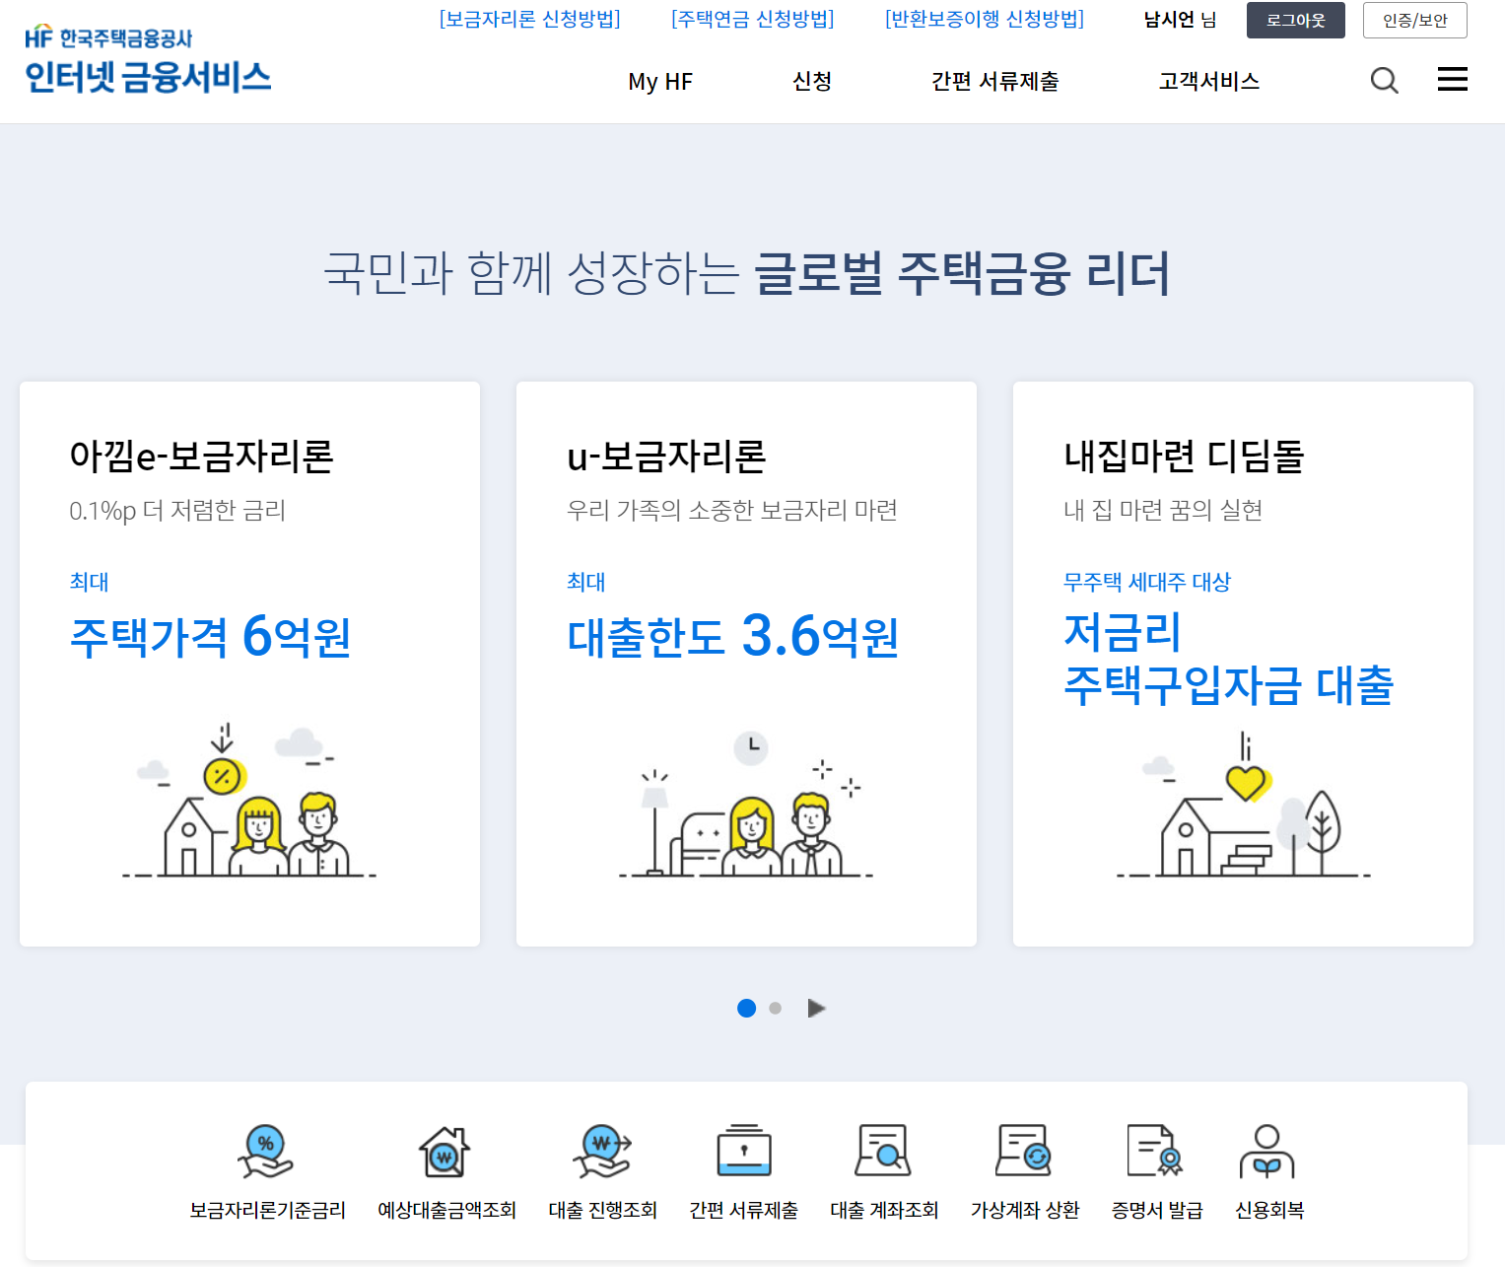Click the 대출 진행조회 icon
Image resolution: width=1505 pixels, height=1267 pixels.
point(602,1151)
